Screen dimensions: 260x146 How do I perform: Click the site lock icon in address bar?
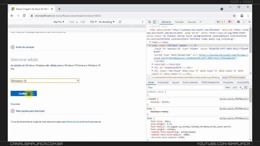click(x=32, y=16)
